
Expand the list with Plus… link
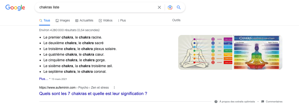(44, 79)
